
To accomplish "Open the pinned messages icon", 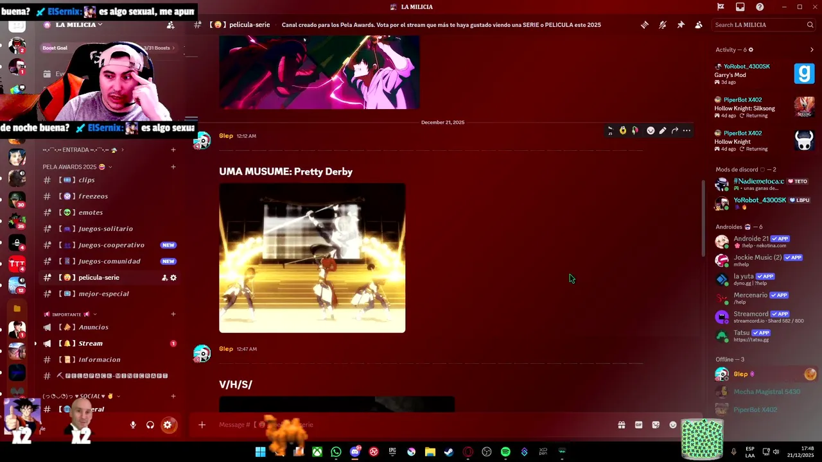I will [x=681, y=25].
